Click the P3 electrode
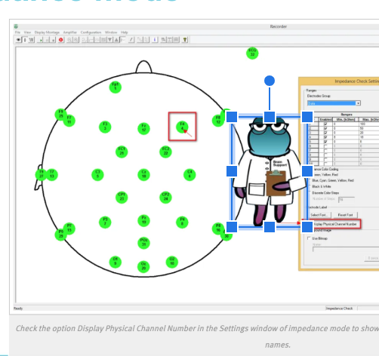379x356 pixels. coord(105,222)
